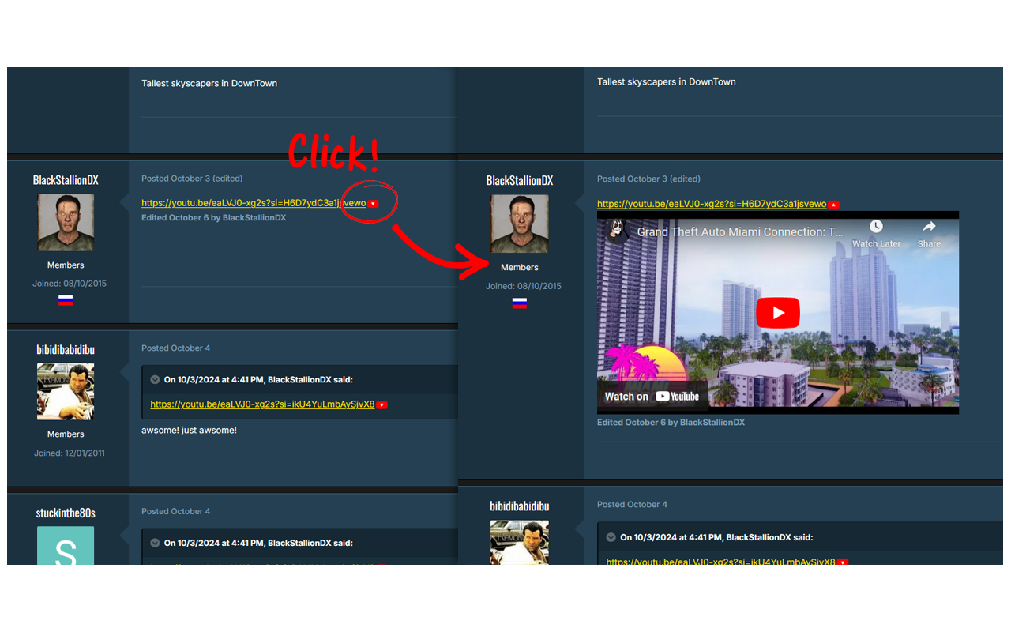
Task: Click the Russian flag under BlackStallionDX in right panel
Action: (519, 303)
